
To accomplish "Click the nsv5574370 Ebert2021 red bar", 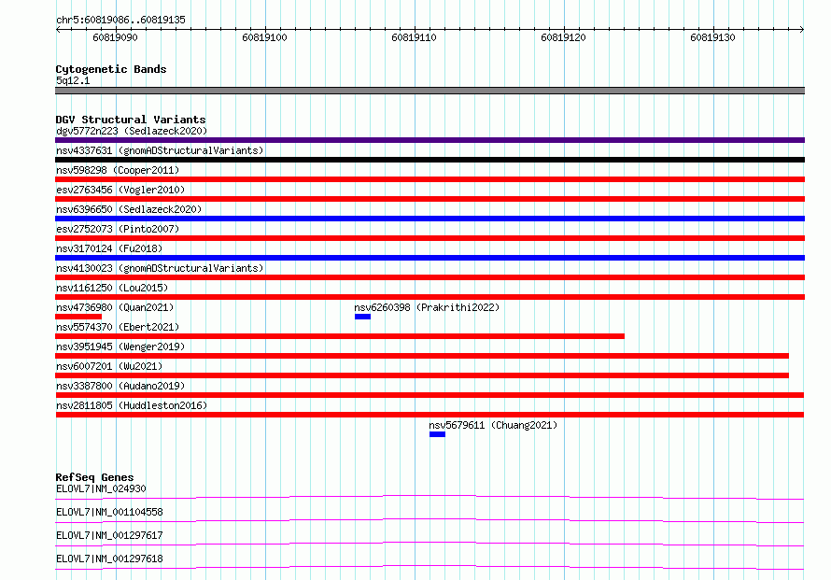I will (340, 336).
